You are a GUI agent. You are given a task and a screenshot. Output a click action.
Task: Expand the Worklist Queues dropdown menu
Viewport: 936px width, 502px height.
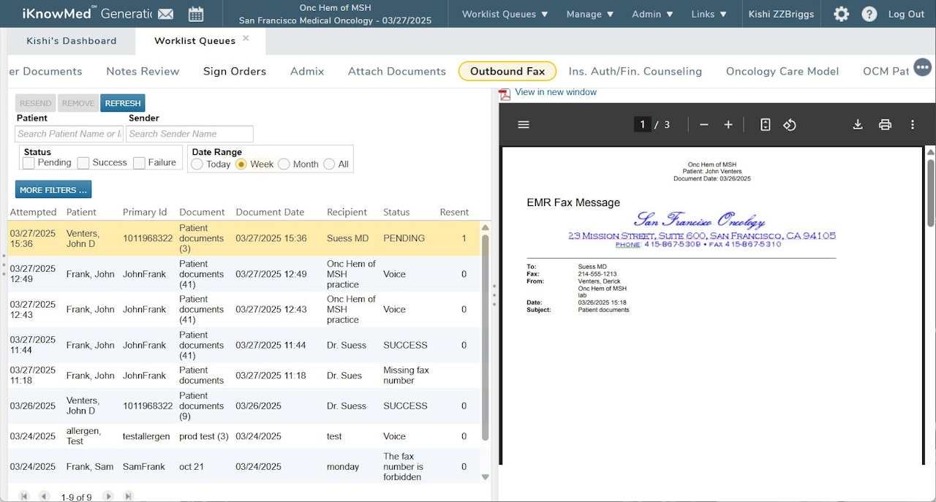point(505,14)
